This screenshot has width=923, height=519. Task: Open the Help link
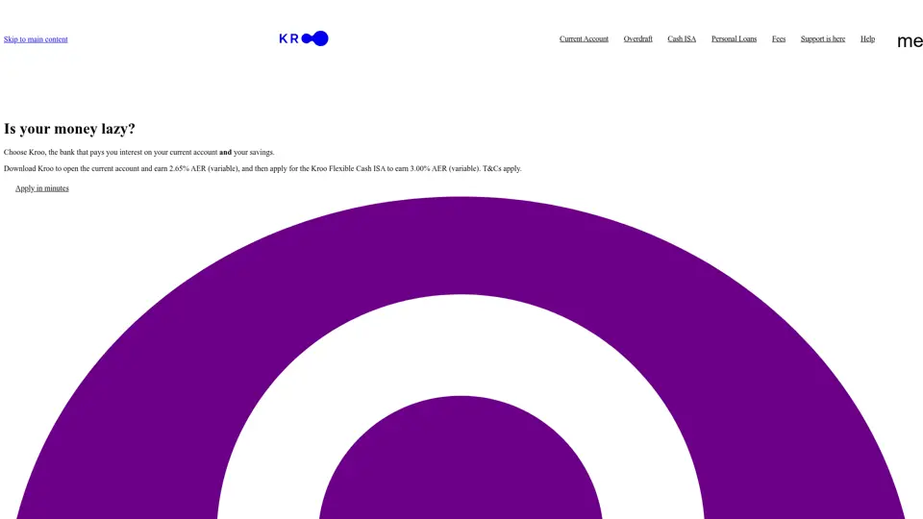867,38
